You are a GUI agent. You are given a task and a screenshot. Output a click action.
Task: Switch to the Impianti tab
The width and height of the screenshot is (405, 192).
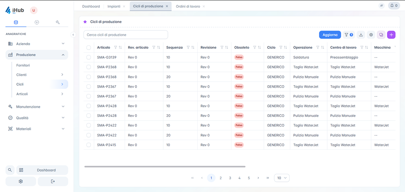pos(114,6)
